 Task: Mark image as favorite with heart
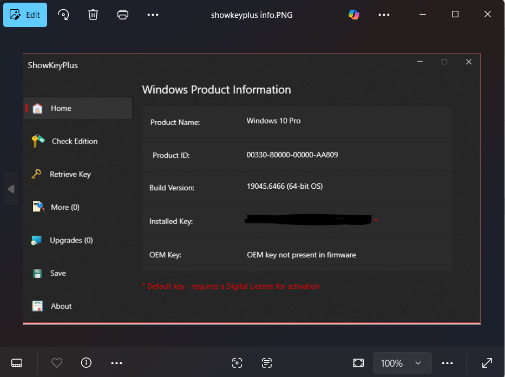point(57,363)
